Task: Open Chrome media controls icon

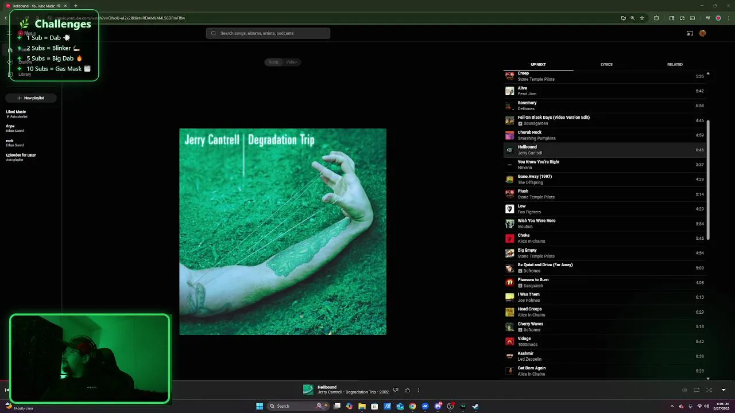Action: 707,18
